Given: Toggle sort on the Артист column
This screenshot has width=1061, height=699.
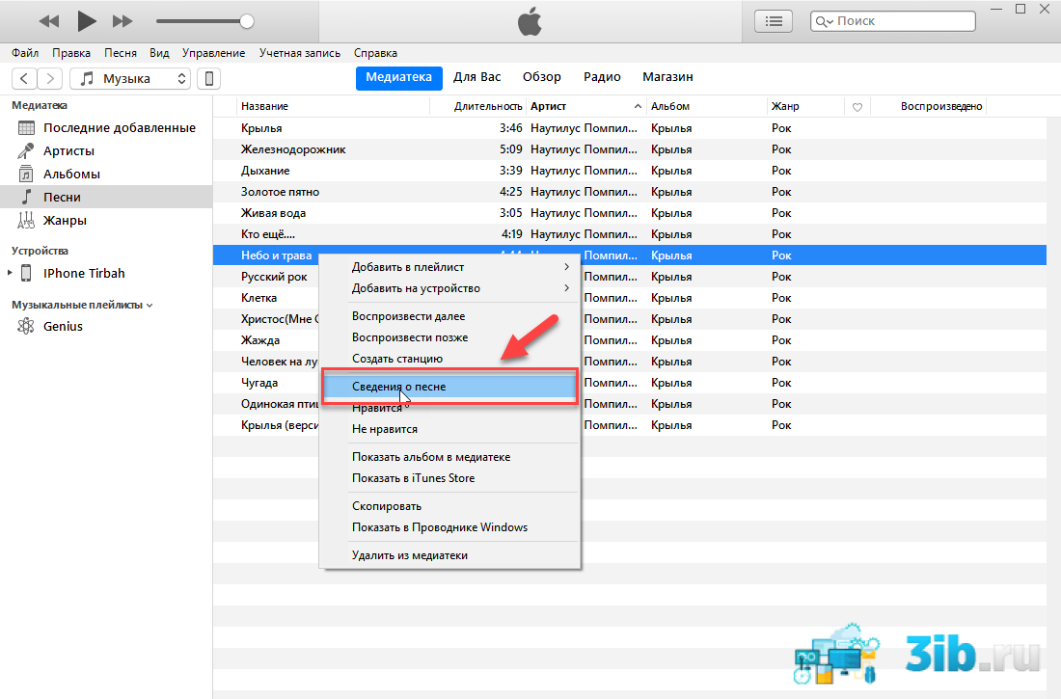Looking at the screenshot, I should coord(586,106).
